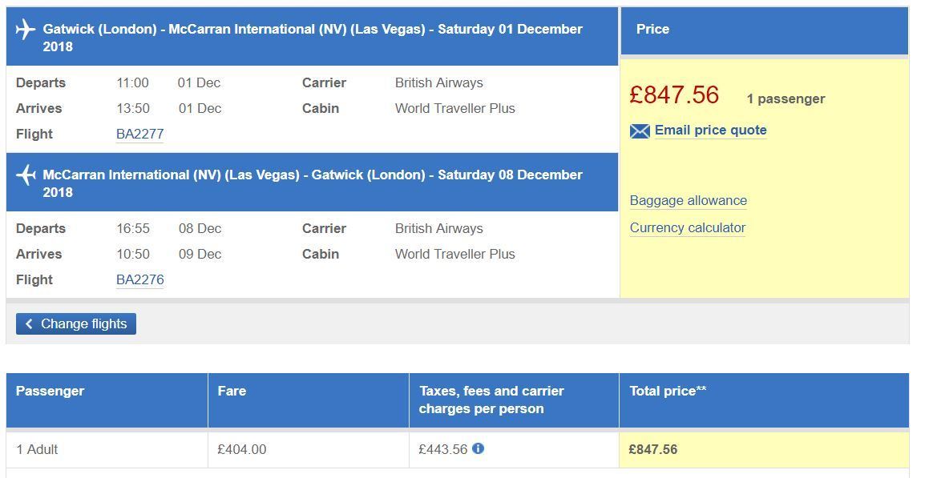The width and height of the screenshot is (925, 478).
Task: Click the outbound flight airplane icon
Action: point(26,30)
